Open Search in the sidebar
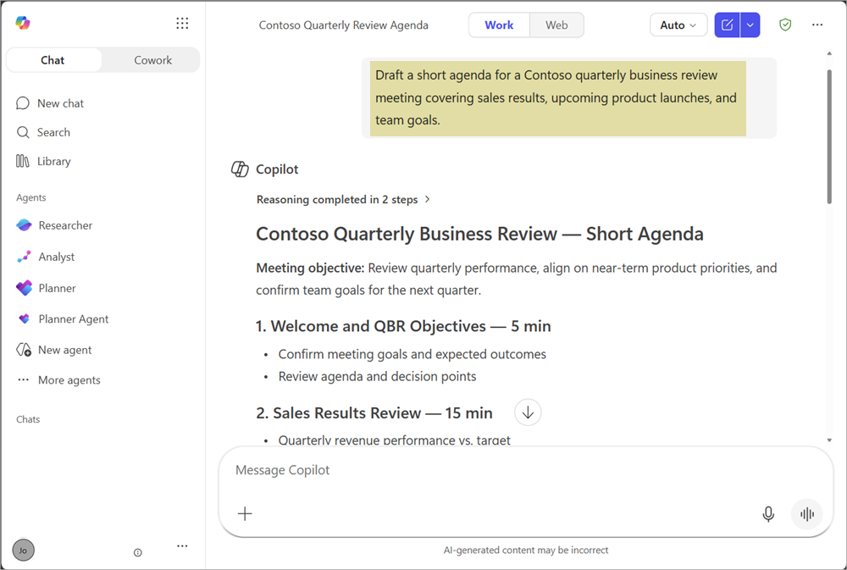This screenshot has width=847, height=570. click(x=43, y=132)
